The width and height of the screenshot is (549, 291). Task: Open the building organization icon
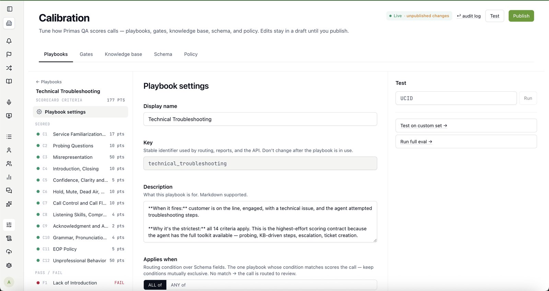pos(9,23)
